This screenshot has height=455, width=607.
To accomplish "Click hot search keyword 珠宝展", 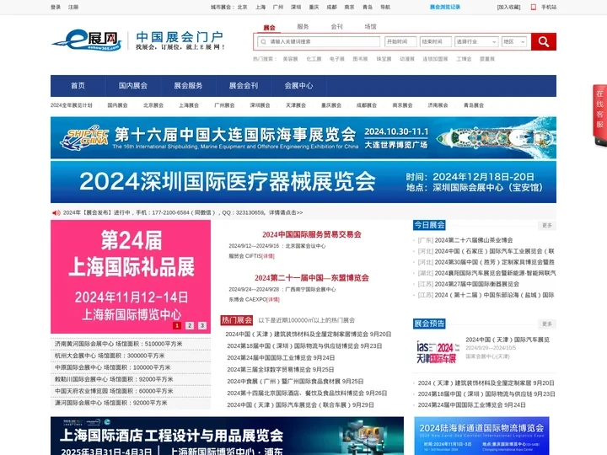I will 384,59.
